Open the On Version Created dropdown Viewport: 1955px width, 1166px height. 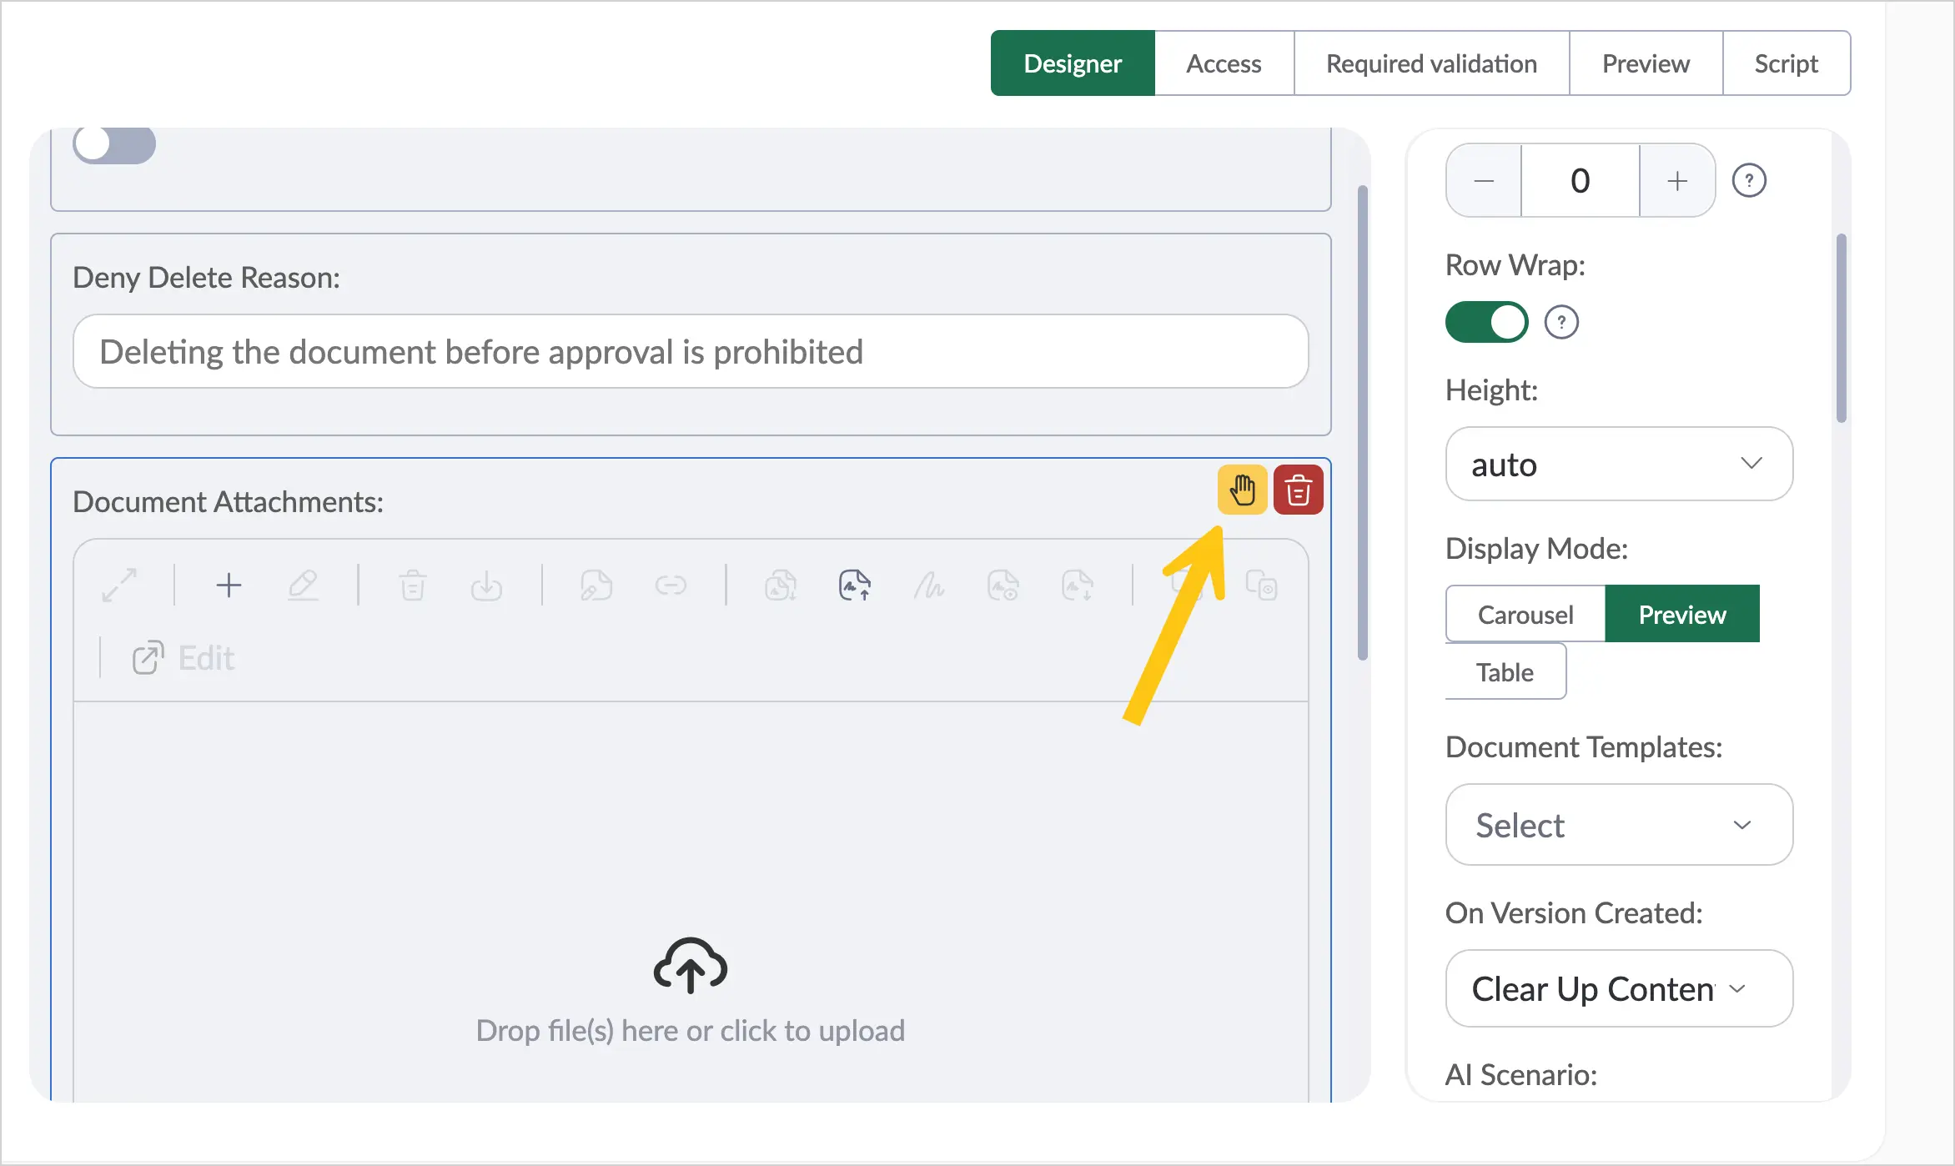pyautogui.click(x=1619, y=988)
